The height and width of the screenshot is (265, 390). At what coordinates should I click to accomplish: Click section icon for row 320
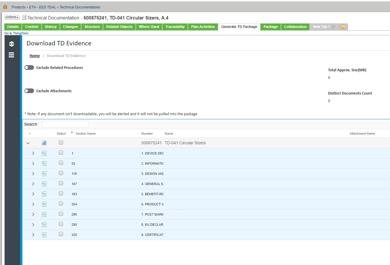point(44,235)
